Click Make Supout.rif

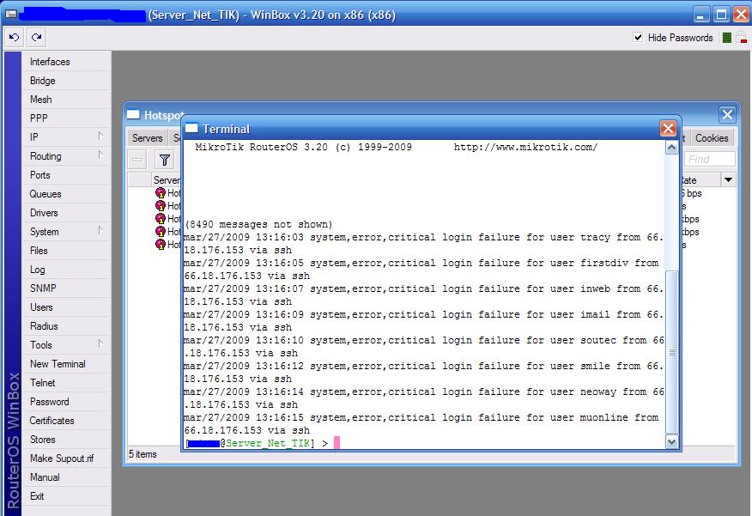tap(62, 458)
